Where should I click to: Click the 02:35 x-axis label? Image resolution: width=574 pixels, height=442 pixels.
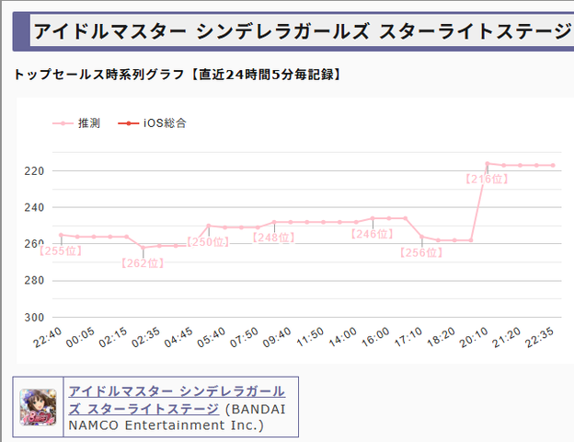click(145, 337)
